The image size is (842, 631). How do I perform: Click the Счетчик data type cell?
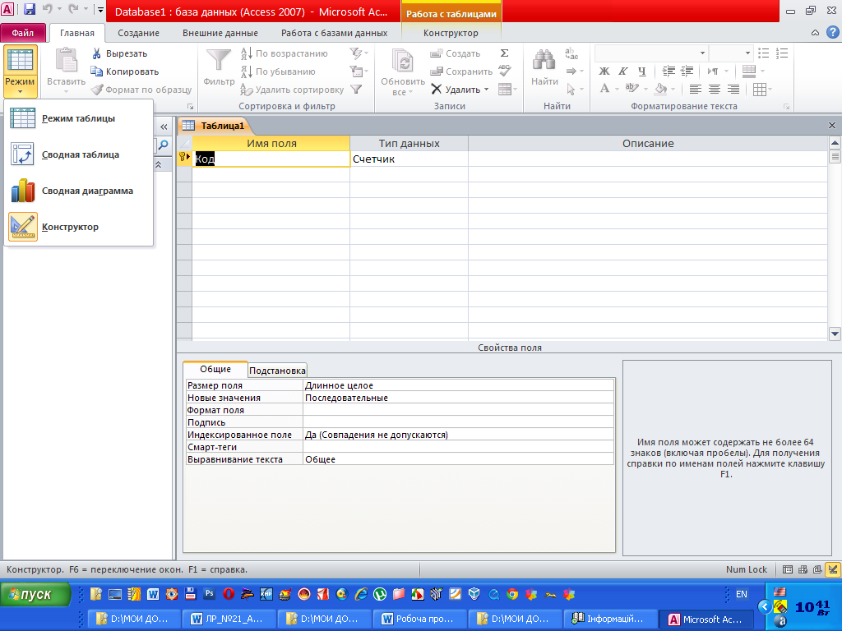click(x=409, y=159)
